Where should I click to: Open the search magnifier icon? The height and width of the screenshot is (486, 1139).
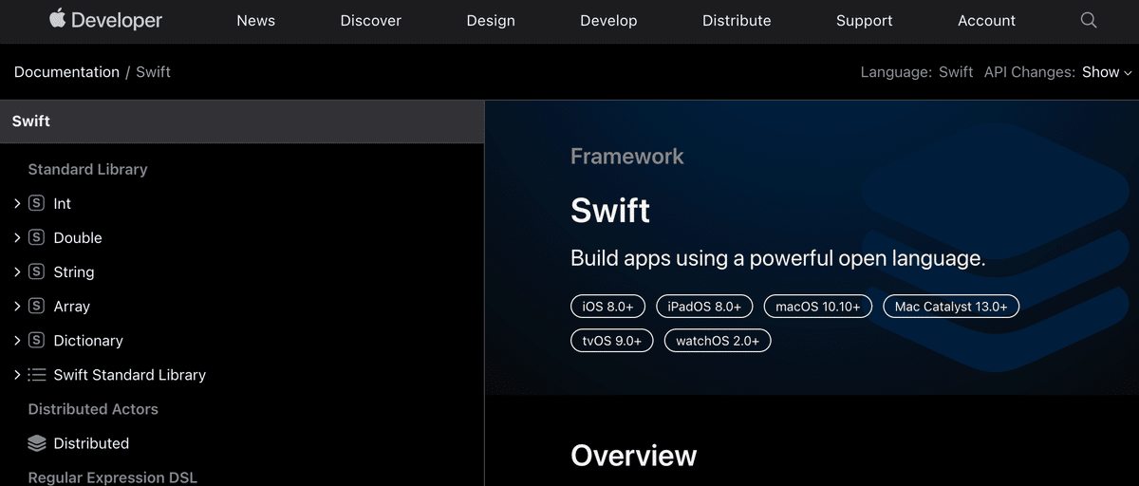pos(1089,20)
